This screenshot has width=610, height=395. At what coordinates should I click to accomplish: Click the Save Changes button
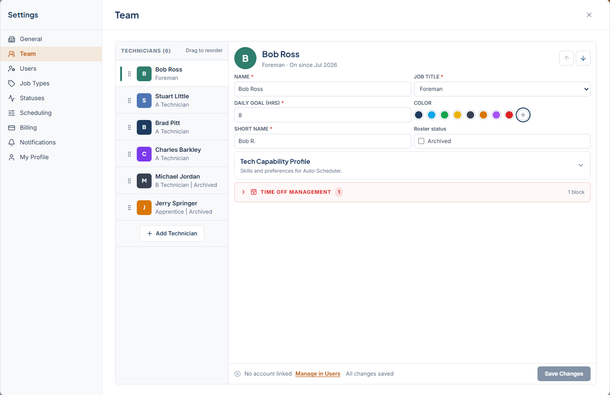[564, 374]
